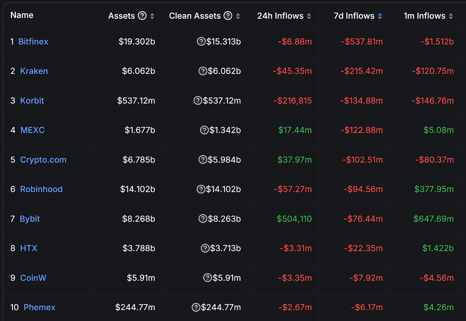Select HTX assets value $3.788b
This screenshot has height=321, width=466.
[139, 248]
